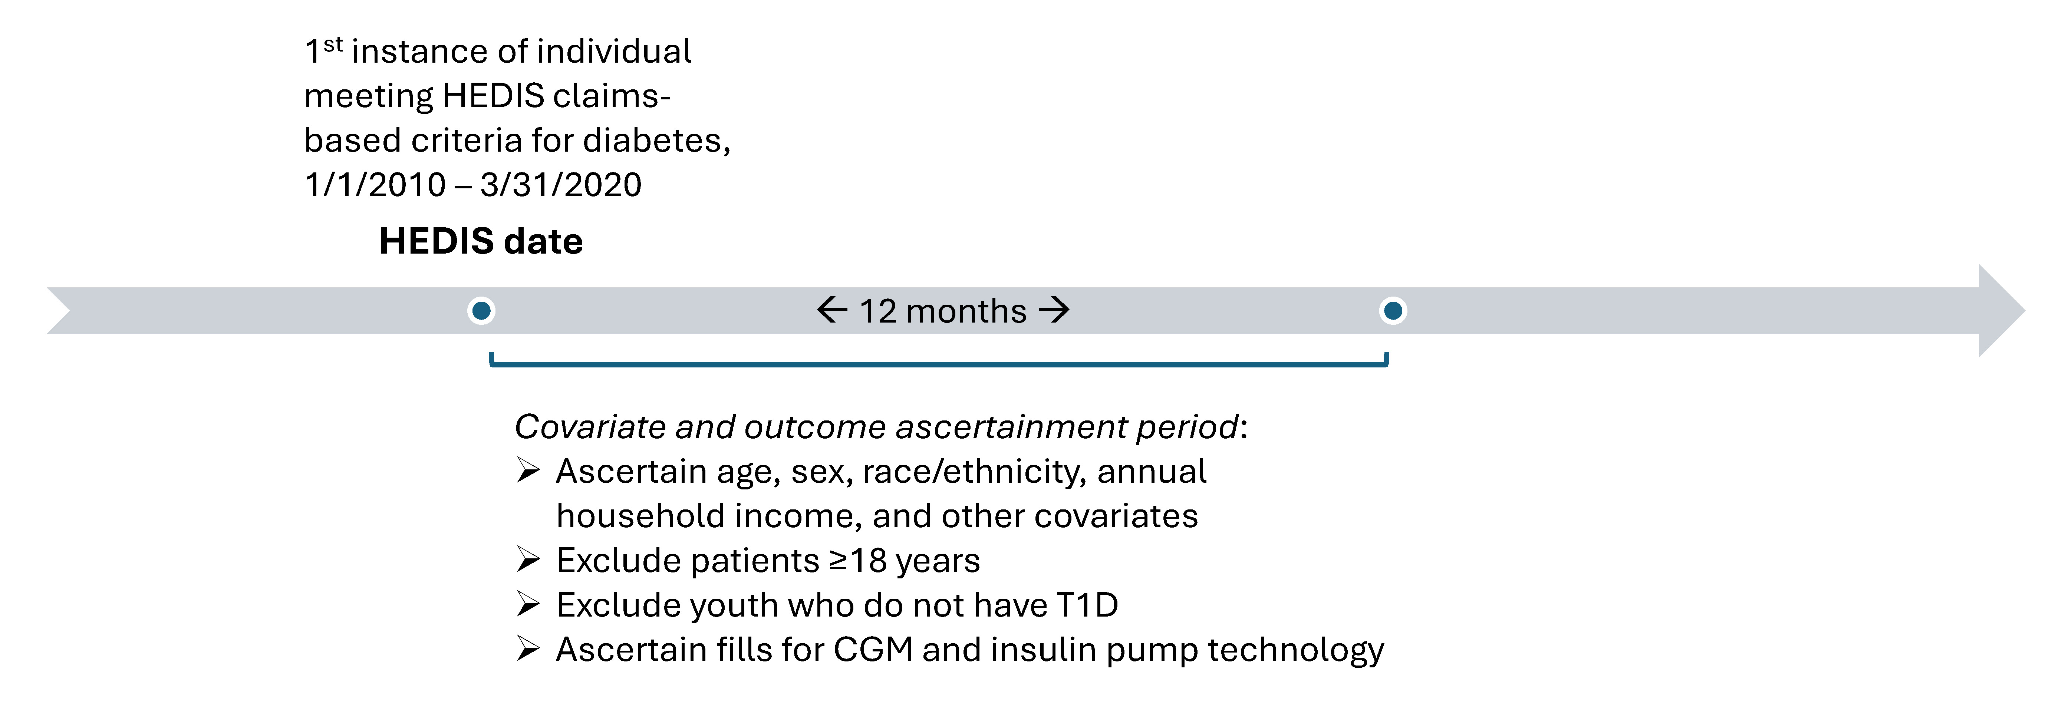This screenshot has height=710, width=2062.
Task: Click the "Exclude patients ≥18 years" text
Action: point(768,560)
